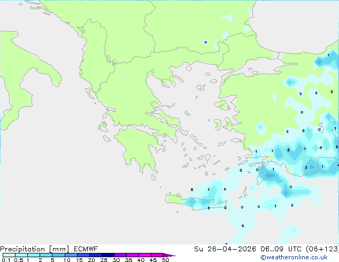Click the '45' legend scale label

click(x=153, y=260)
